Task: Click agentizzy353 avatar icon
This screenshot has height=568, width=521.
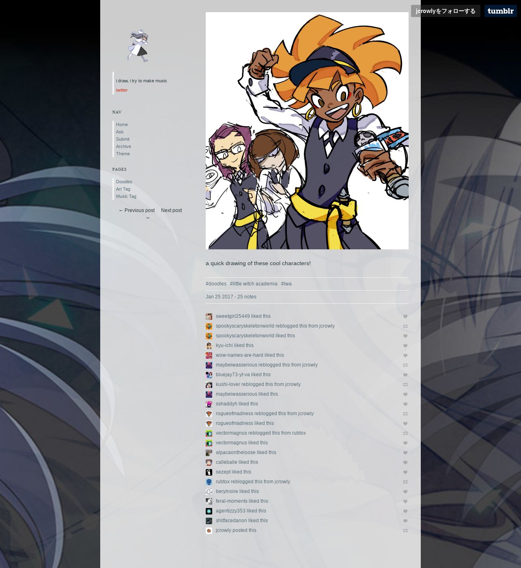Action: tap(209, 511)
